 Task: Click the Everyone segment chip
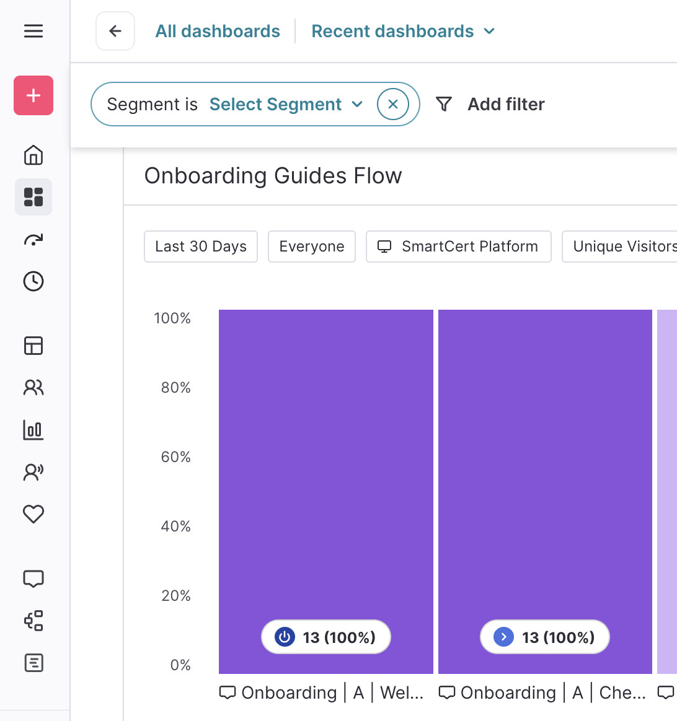click(312, 247)
